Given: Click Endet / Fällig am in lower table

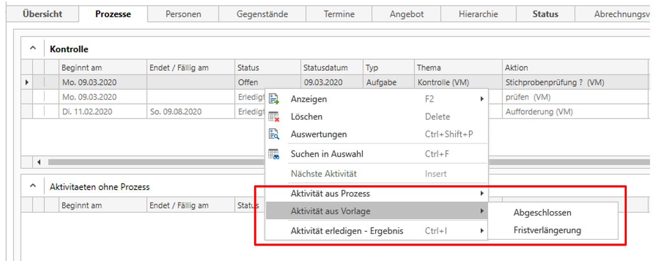Looking at the screenshot, I should tap(191, 206).
